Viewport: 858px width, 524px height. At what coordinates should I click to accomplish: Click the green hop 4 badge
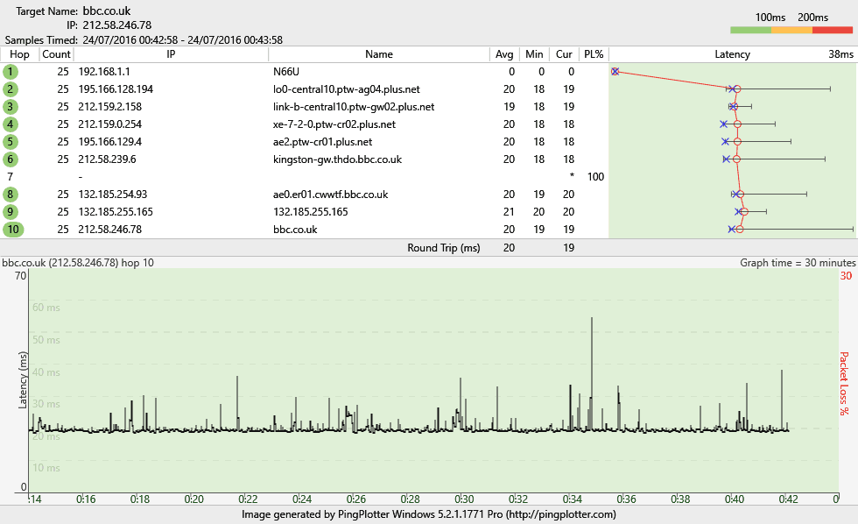[11, 124]
